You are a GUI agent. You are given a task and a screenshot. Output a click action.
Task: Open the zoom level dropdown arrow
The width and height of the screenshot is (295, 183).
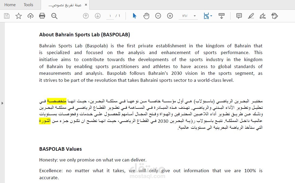(195, 16)
